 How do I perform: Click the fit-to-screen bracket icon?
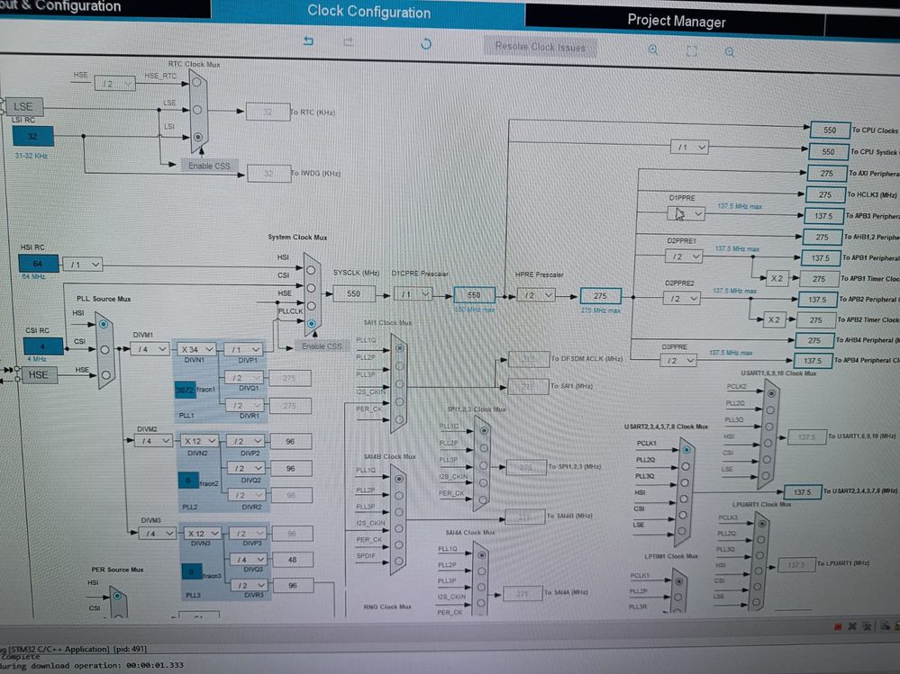click(692, 51)
